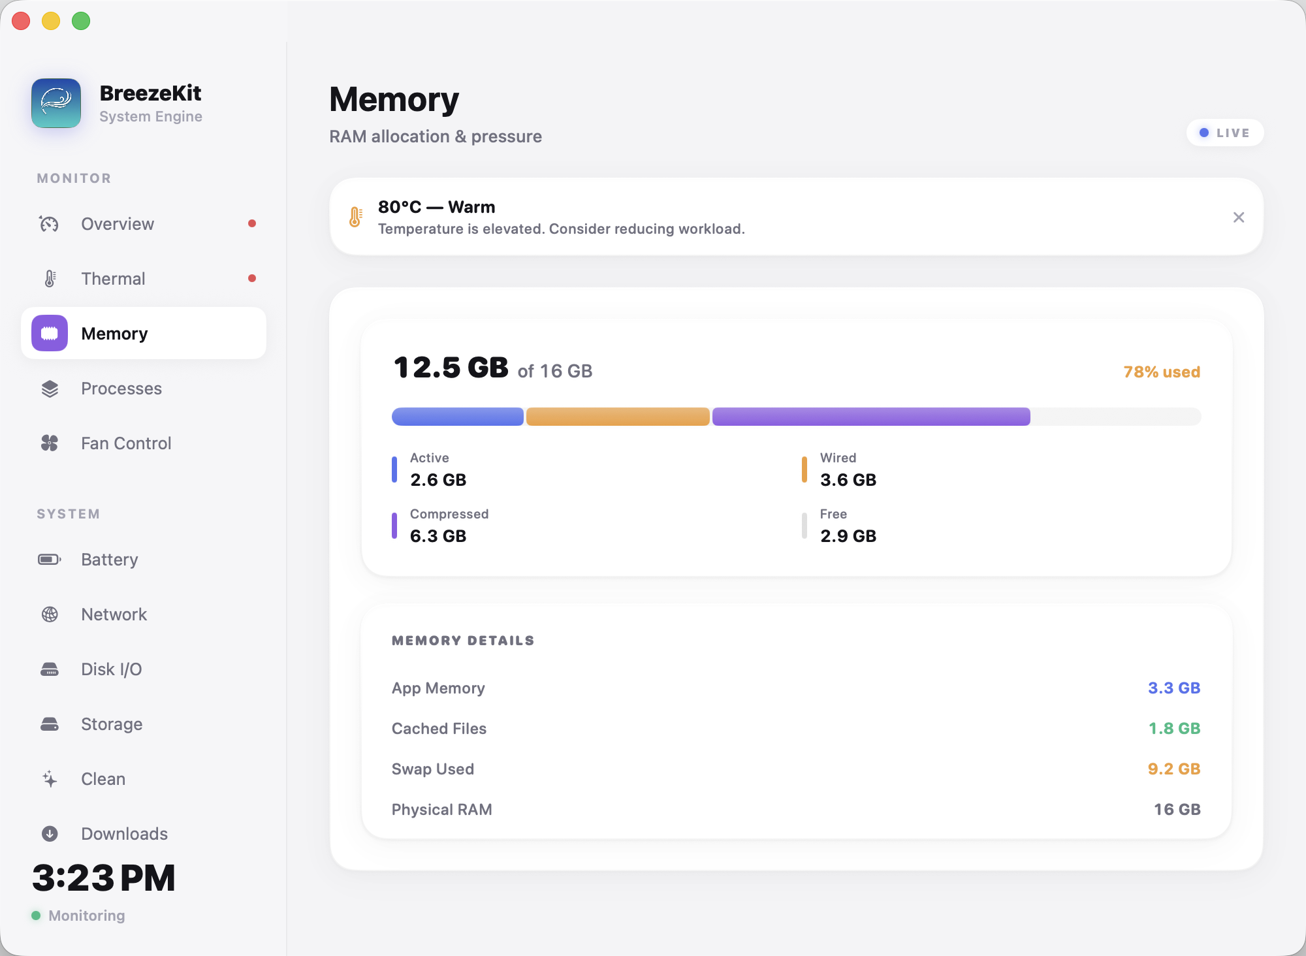Image resolution: width=1306 pixels, height=956 pixels.
Task: Go to the Storage section
Action: pyautogui.click(x=111, y=724)
